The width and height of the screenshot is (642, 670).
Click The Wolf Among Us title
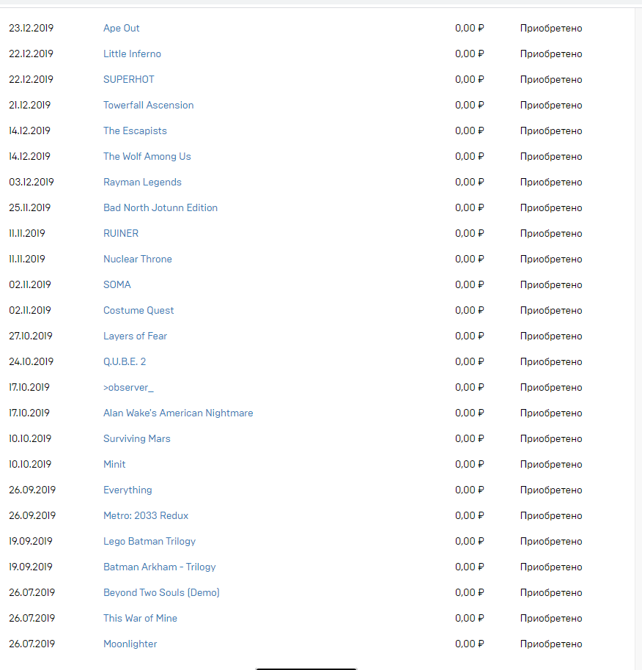coord(147,156)
